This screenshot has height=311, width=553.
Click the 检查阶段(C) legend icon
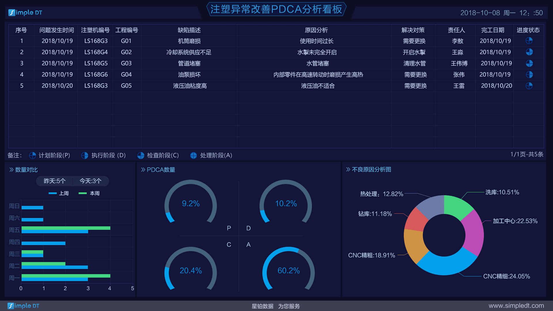(141, 155)
